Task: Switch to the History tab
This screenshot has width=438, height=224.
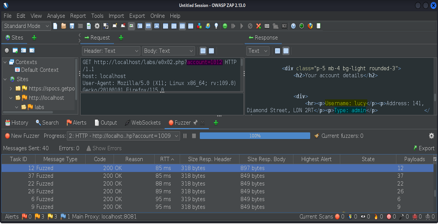Action: (x=17, y=123)
